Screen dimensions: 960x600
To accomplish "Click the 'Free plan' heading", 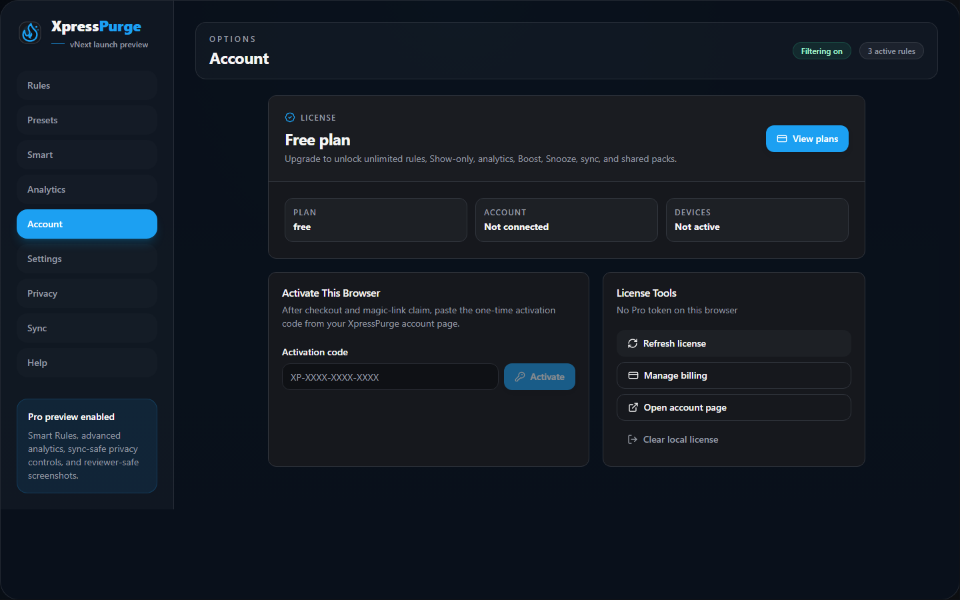I will (317, 140).
